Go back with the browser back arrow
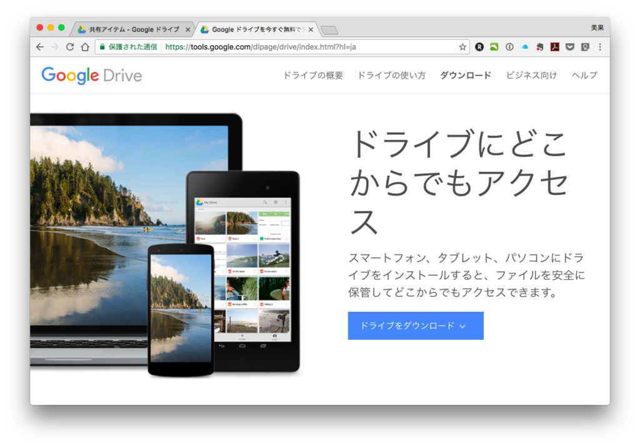The height and width of the screenshot is (448, 640). (39, 47)
